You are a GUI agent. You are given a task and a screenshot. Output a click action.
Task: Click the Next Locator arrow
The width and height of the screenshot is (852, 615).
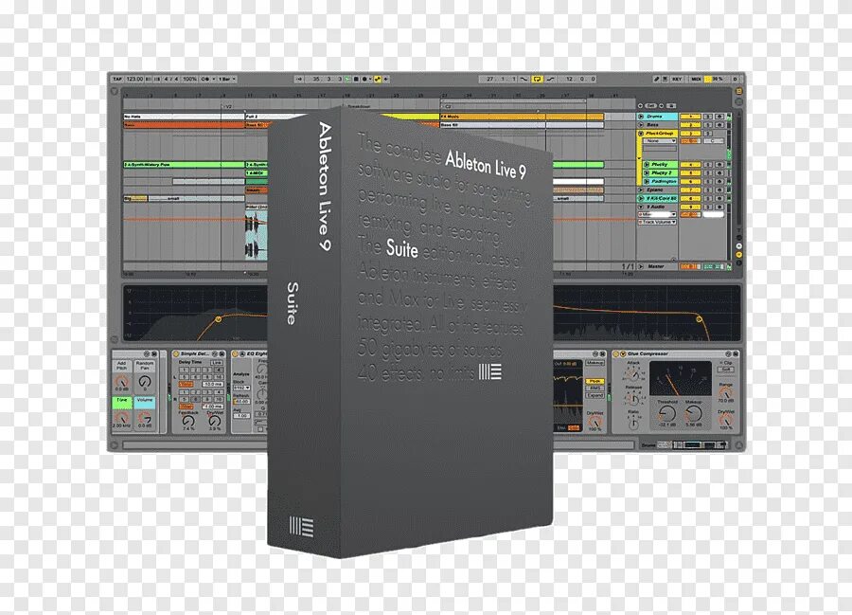pyautogui.click(x=662, y=105)
